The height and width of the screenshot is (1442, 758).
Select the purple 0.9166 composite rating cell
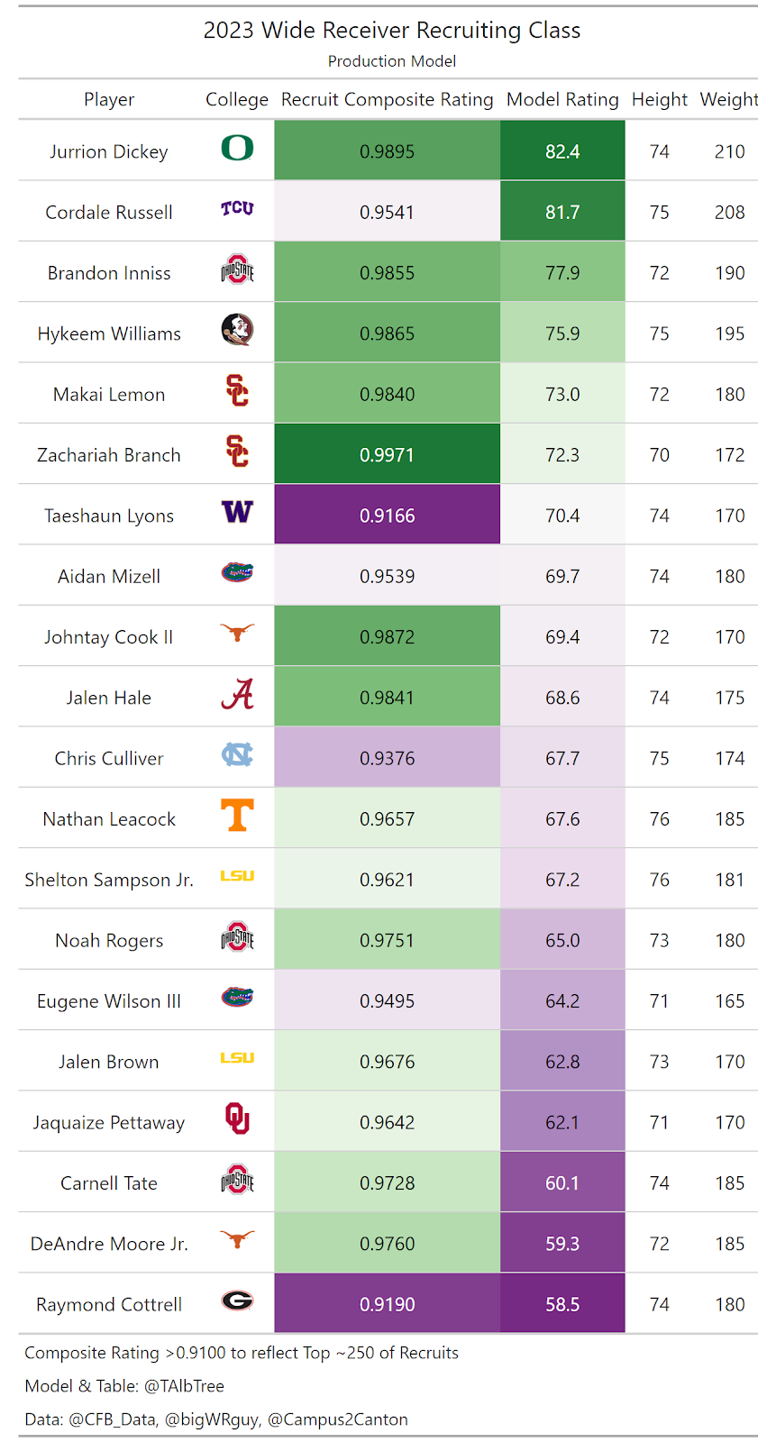[x=387, y=516]
